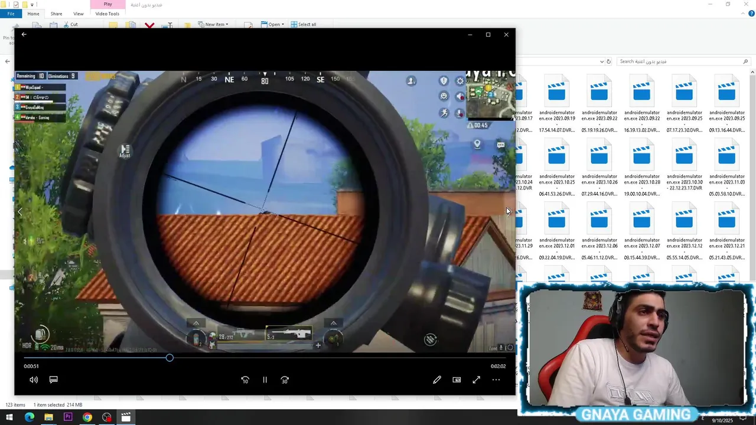Select the pink Play contextual tab
The height and width of the screenshot is (425, 756).
pyautogui.click(x=107, y=4)
